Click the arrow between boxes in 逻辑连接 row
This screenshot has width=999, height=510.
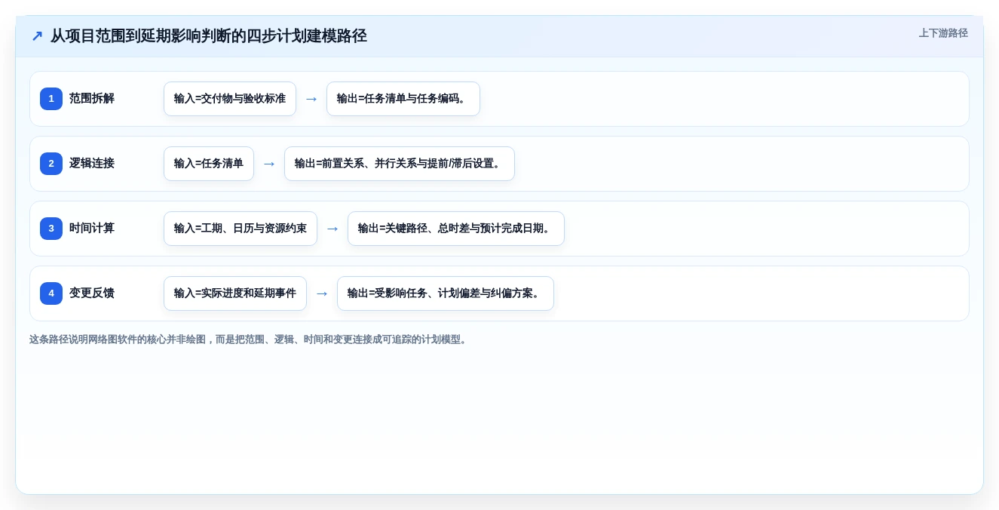coord(269,164)
